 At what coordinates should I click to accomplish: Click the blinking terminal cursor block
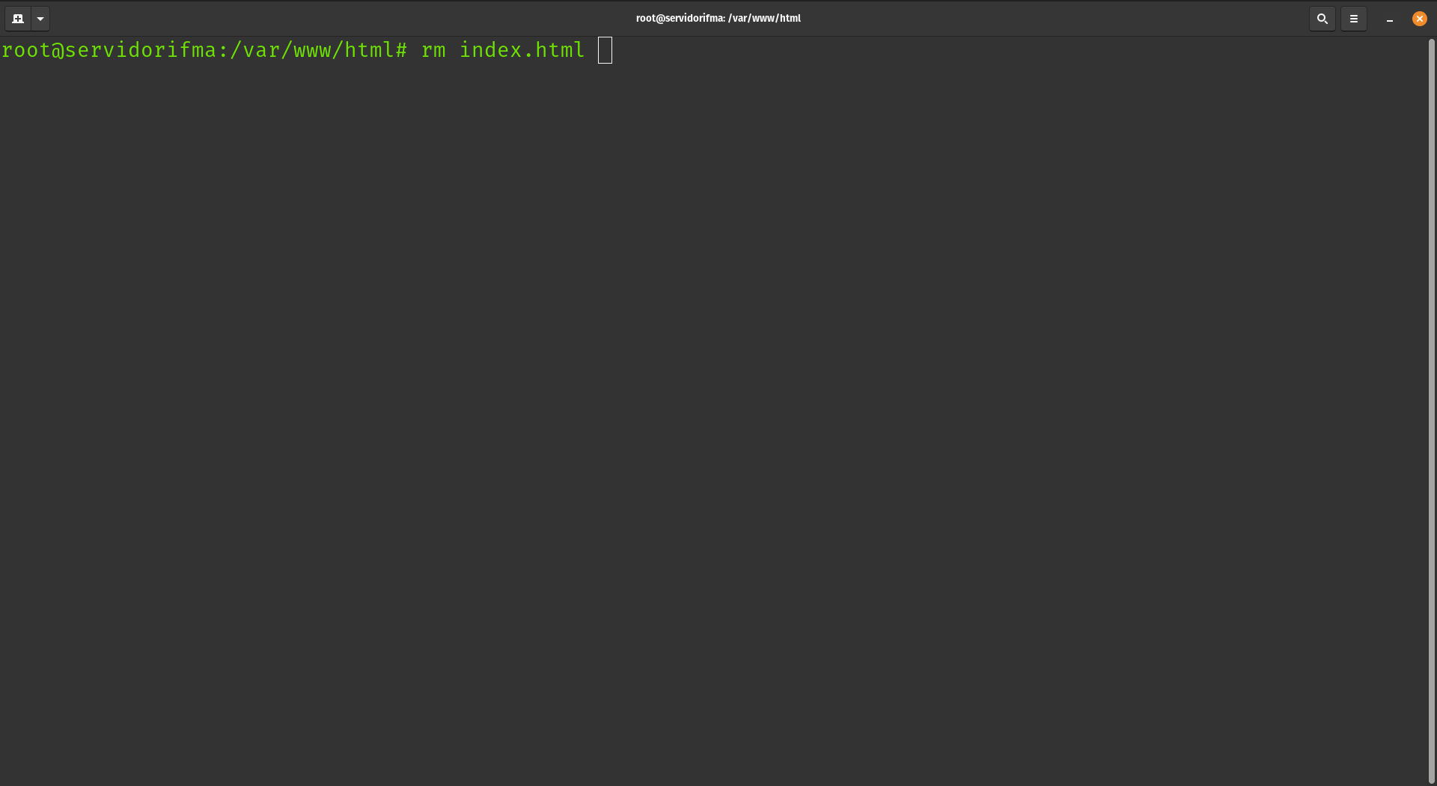[x=605, y=50]
